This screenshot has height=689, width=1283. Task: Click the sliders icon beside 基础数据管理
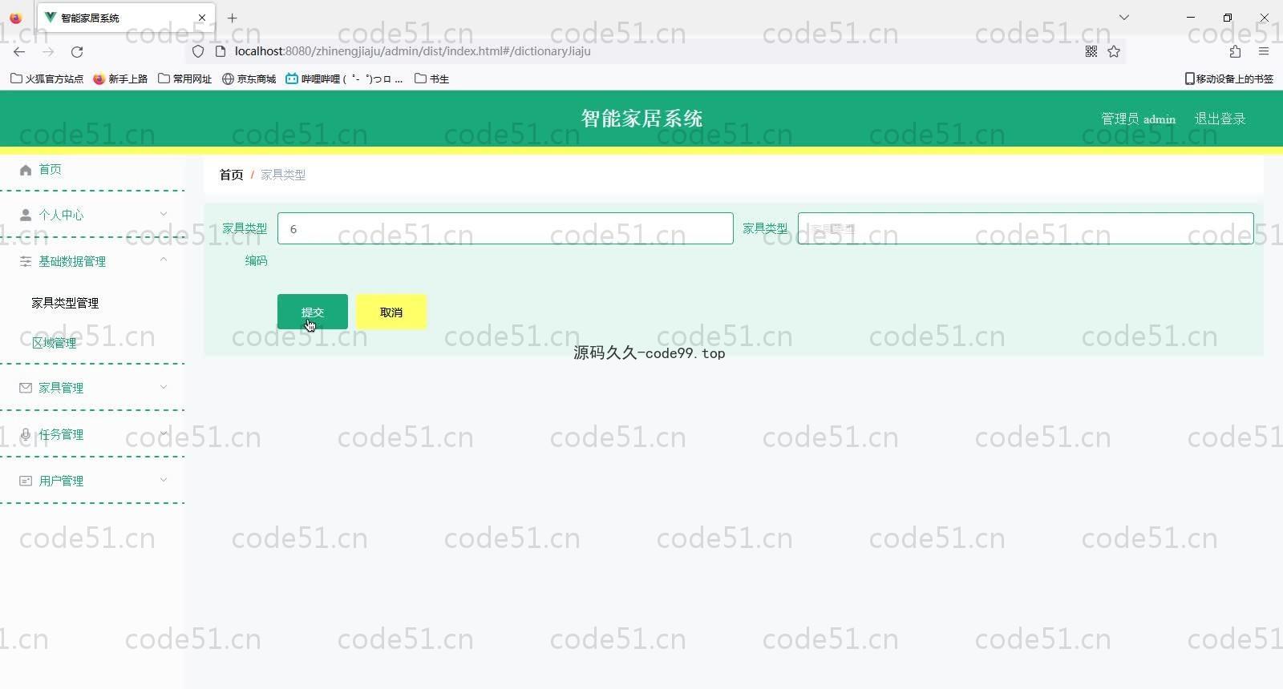pos(26,262)
